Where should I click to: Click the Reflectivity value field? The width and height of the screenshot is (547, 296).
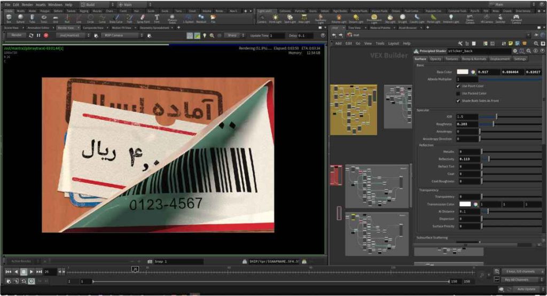tap(468, 159)
